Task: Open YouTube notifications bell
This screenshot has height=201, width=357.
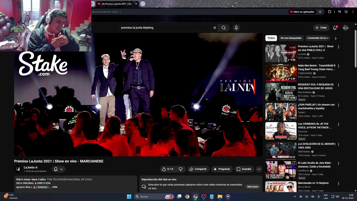Action: point(335,28)
